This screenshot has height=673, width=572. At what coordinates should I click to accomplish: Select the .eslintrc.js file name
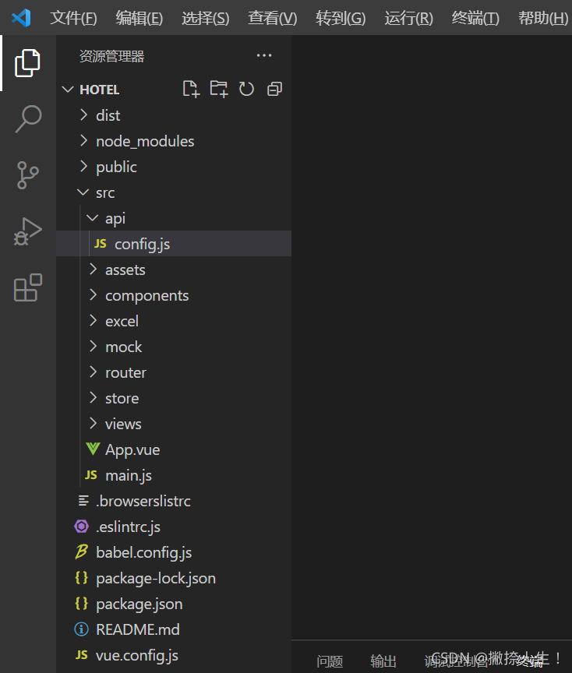click(x=128, y=527)
